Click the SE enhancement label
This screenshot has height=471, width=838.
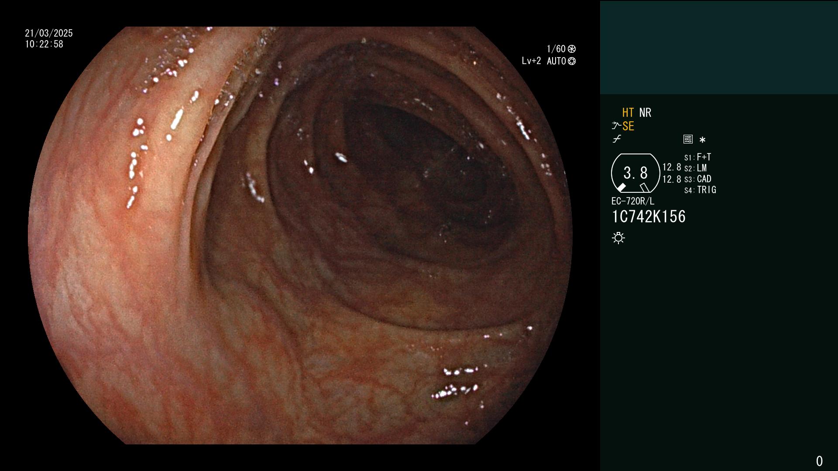pos(628,126)
